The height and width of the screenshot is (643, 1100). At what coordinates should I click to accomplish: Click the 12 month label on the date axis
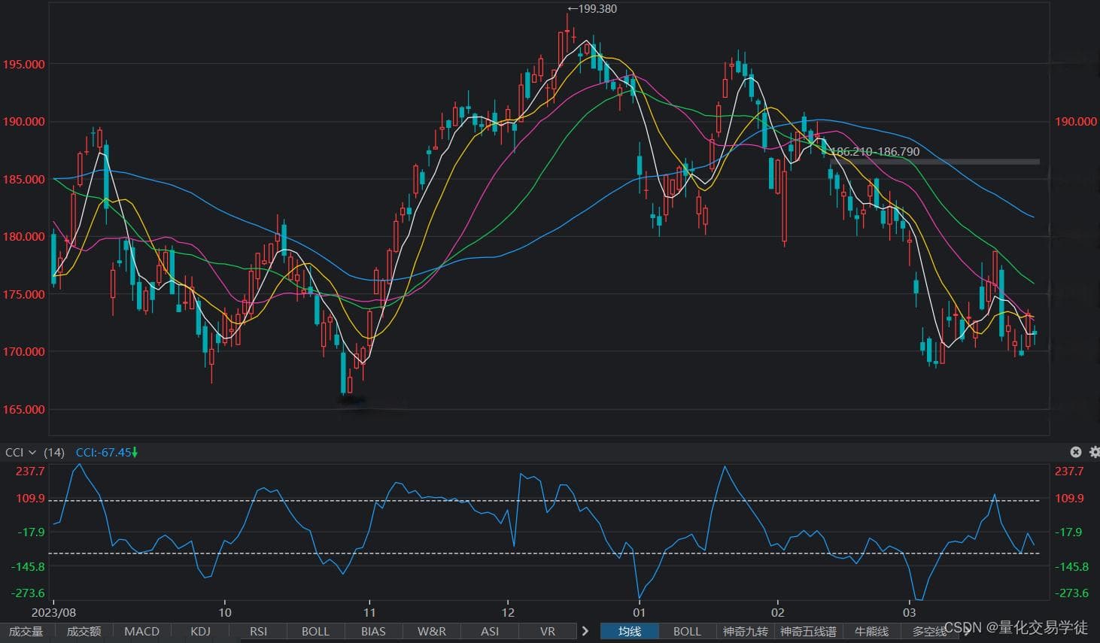pyautogui.click(x=508, y=612)
